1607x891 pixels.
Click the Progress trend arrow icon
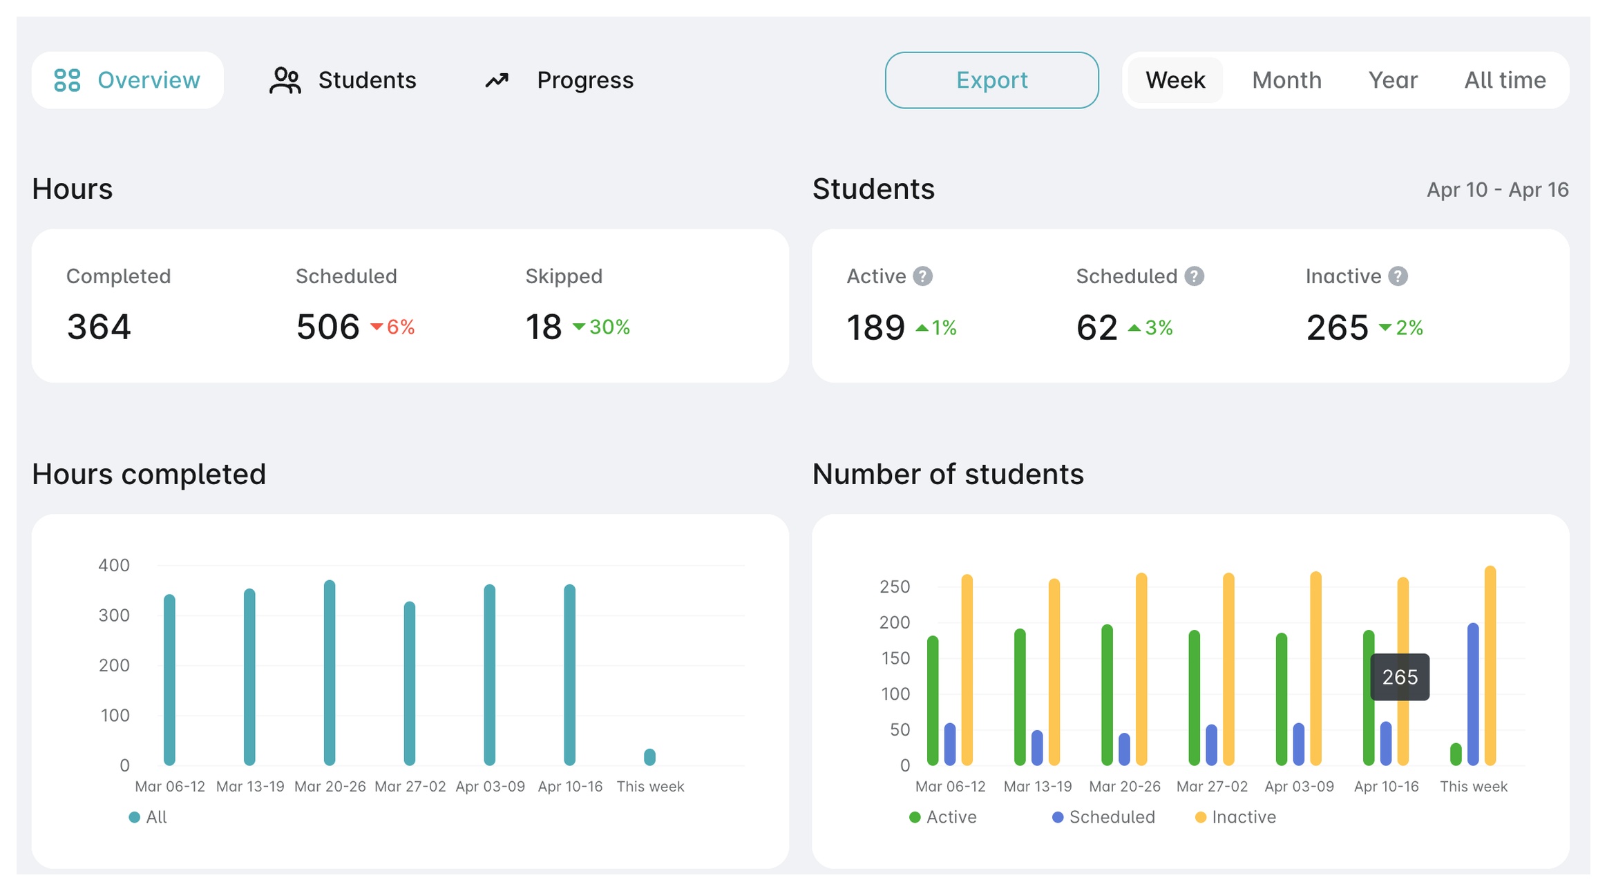pyautogui.click(x=497, y=80)
